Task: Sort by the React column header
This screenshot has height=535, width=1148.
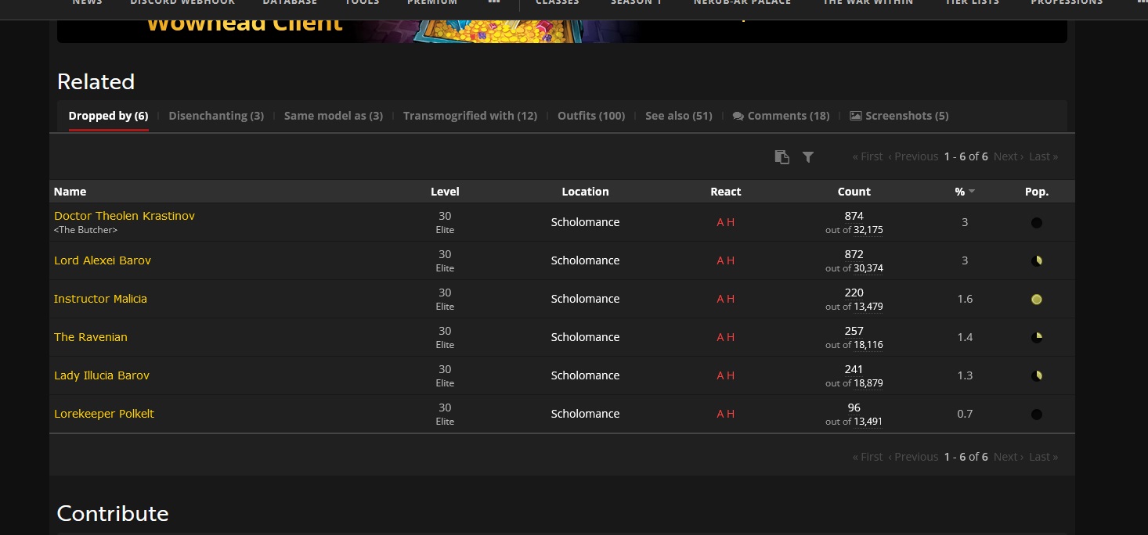Action: click(726, 192)
